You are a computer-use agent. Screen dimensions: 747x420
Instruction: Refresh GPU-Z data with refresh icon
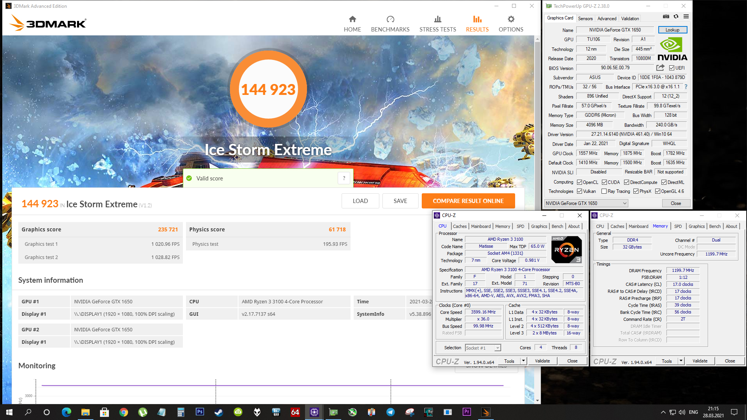676,16
